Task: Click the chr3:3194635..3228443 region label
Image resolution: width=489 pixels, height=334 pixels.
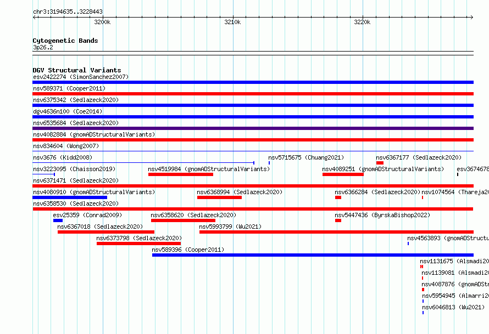Action: [68, 12]
